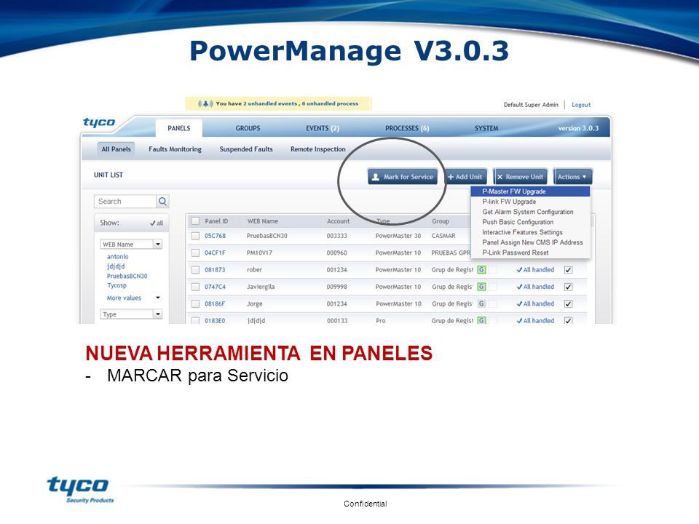This screenshot has height=524, width=699.
Task: Click the Show all toggle
Action: point(157,223)
